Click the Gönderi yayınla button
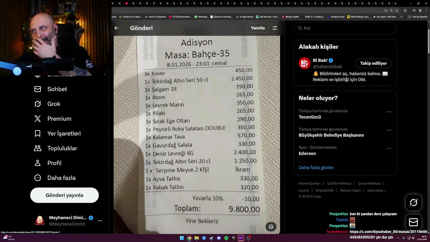 coord(64,195)
